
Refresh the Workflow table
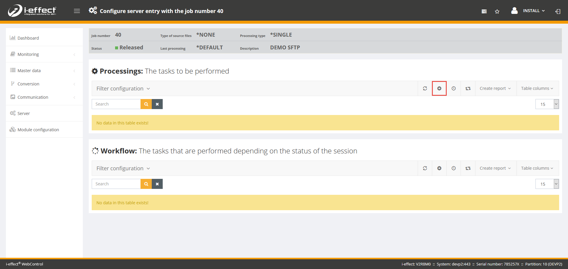[425, 168]
